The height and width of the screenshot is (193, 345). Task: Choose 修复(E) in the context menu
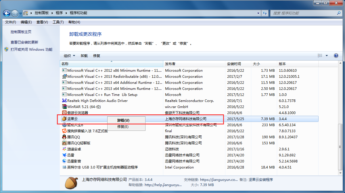126,126
